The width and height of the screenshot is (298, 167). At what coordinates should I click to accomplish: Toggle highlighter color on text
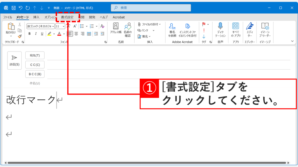click(49, 34)
